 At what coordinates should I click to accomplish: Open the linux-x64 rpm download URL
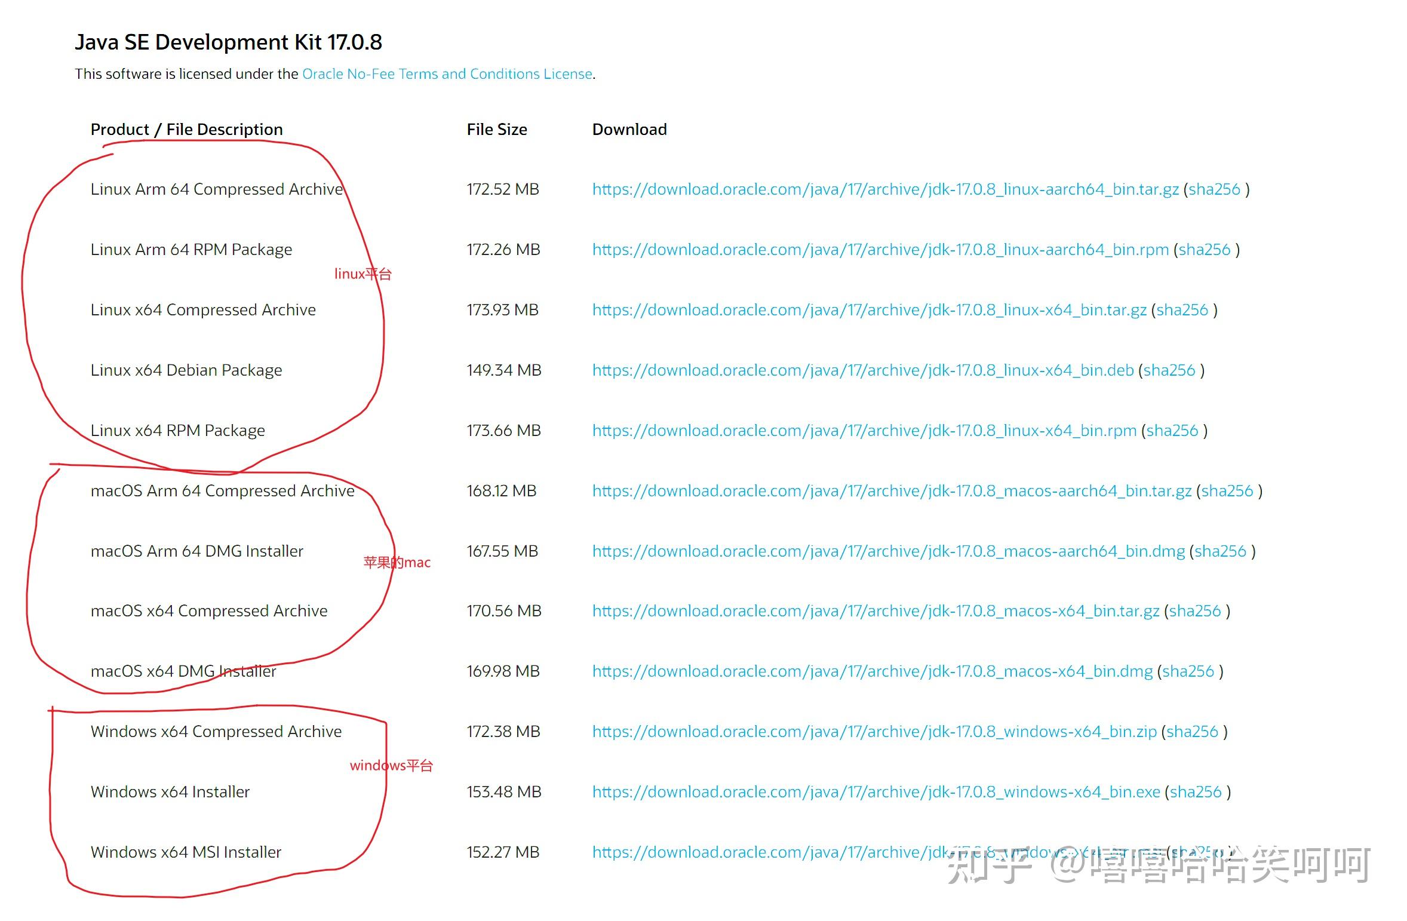(x=864, y=431)
